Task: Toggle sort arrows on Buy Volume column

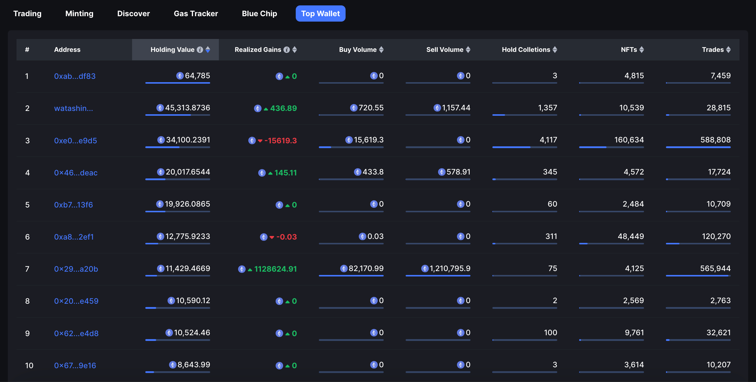Action: point(381,50)
